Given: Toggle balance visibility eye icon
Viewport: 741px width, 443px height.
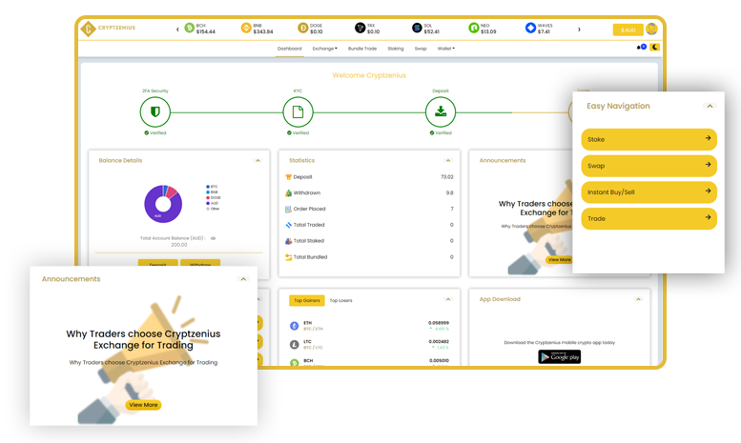Looking at the screenshot, I should [213, 237].
